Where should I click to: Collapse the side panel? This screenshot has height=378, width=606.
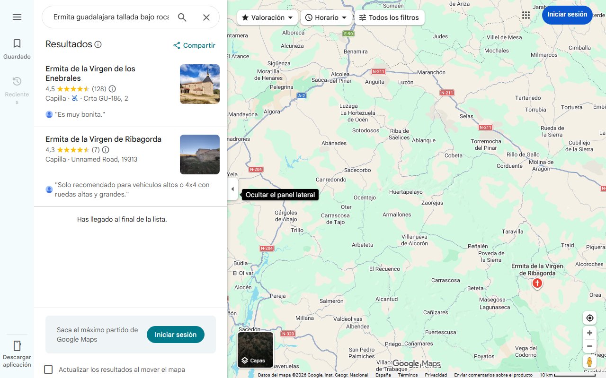tap(232, 189)
